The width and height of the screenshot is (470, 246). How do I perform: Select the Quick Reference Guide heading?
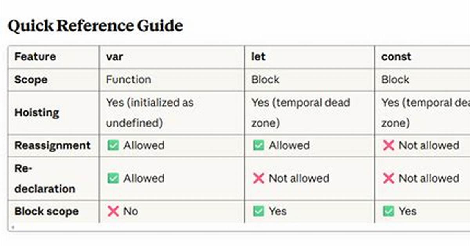coord(95,26)
